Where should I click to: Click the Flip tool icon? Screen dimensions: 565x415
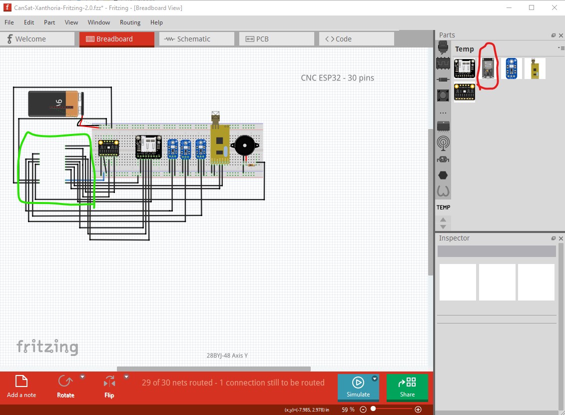click(109, 381)
